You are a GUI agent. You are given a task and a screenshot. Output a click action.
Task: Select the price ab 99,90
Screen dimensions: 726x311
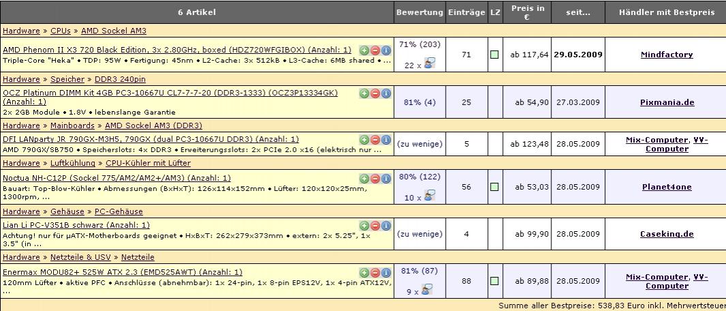(532, 234)
